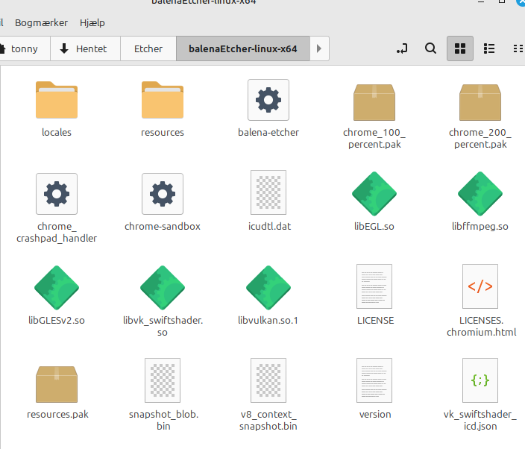Toggle the location entry path button
The width and height of the screenshot is (525, 449).
[402, 48]
